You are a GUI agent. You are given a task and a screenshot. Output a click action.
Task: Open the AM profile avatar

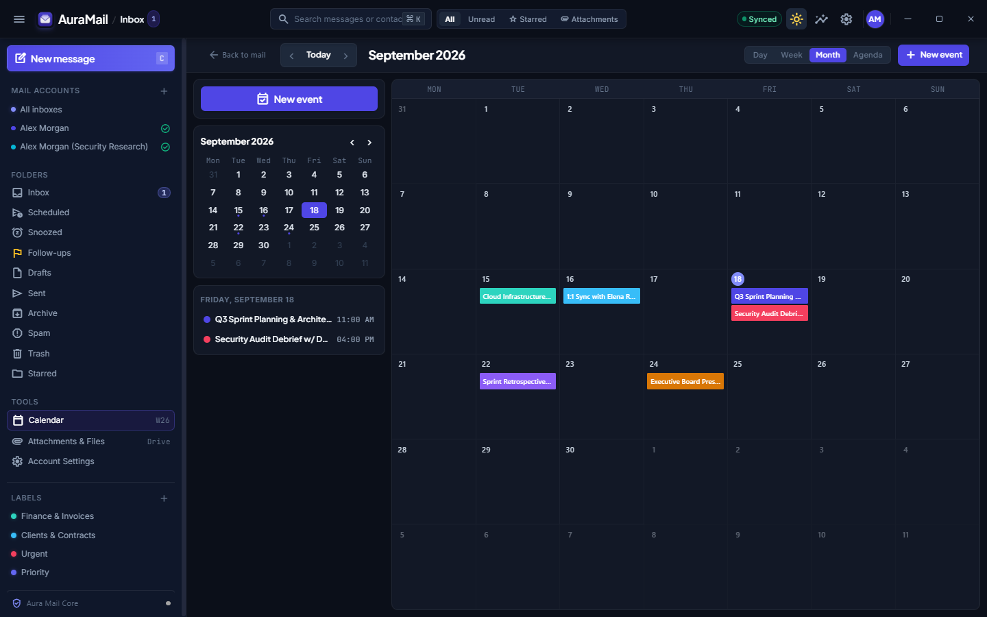tap(875, 19)
